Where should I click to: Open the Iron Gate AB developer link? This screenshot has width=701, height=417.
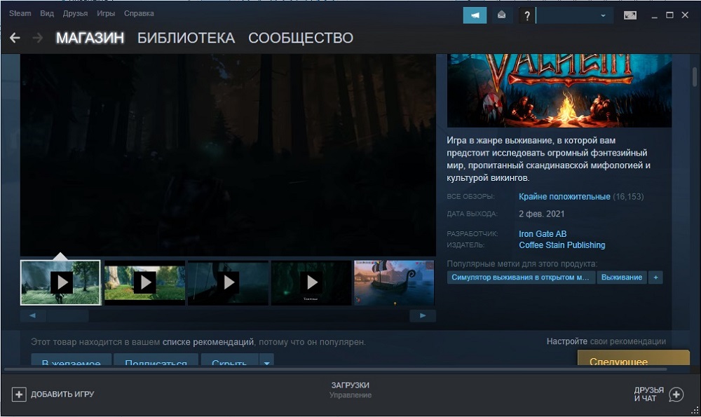coord(543,233)
